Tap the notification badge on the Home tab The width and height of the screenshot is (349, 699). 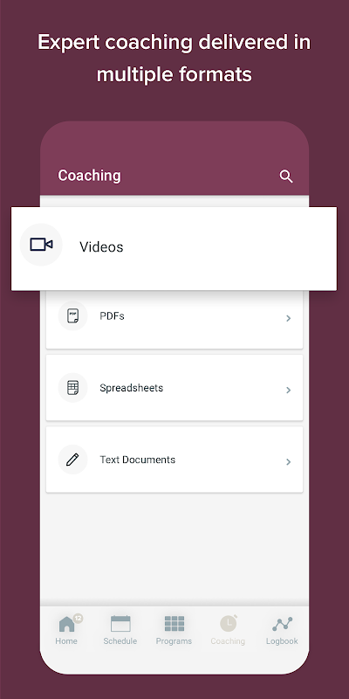[78, 618]
